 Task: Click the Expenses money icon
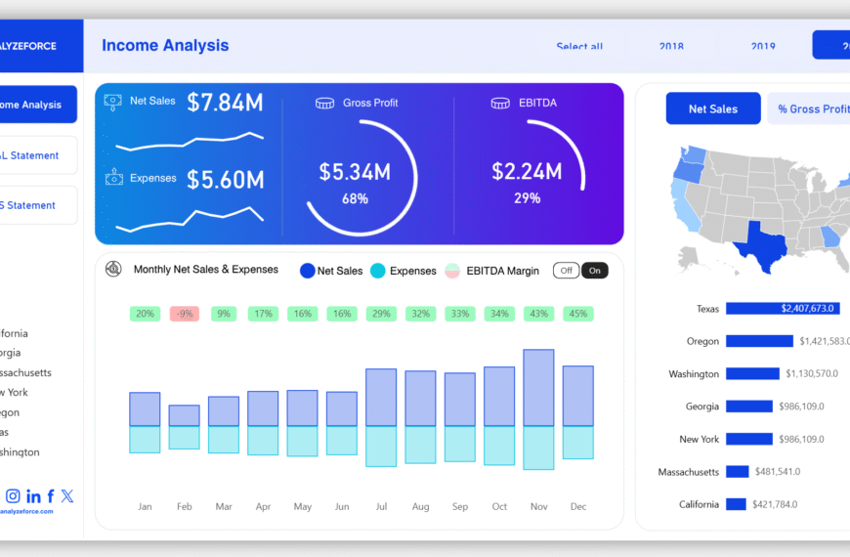click(x=113, y=178)
